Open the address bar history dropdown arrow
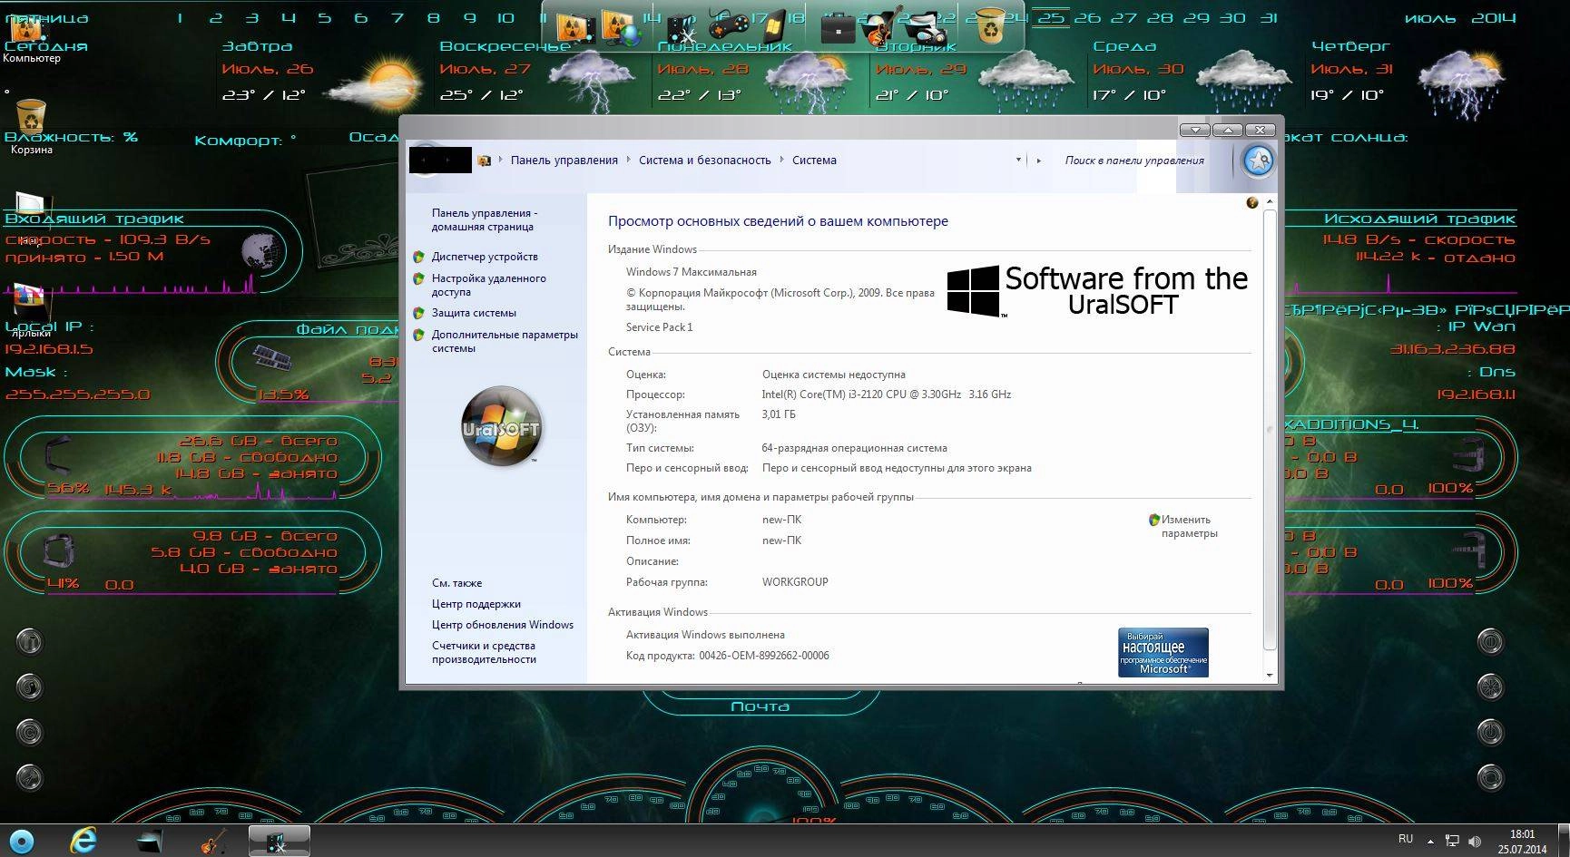The image size is (1570, 857). (1017, 161)
